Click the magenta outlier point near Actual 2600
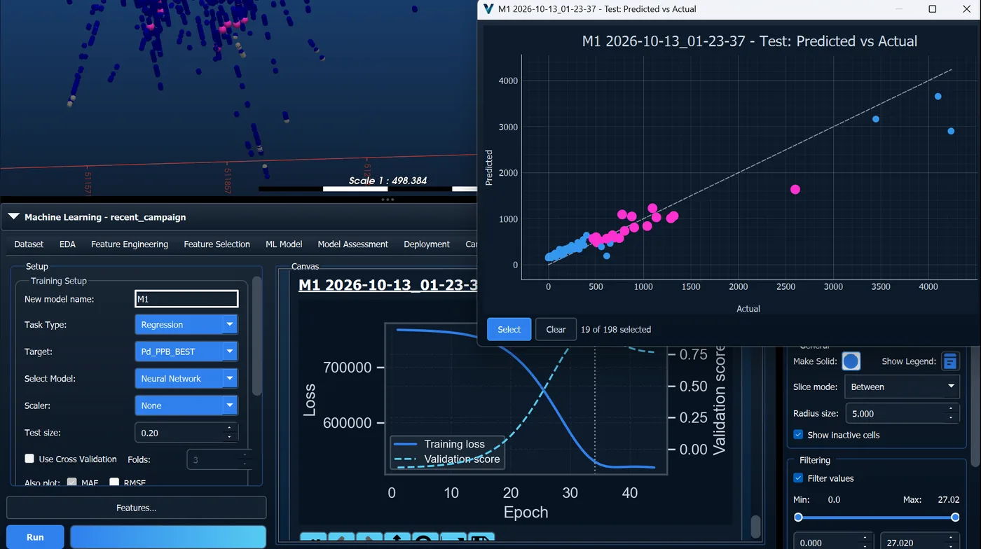 [x=795, y=189]
